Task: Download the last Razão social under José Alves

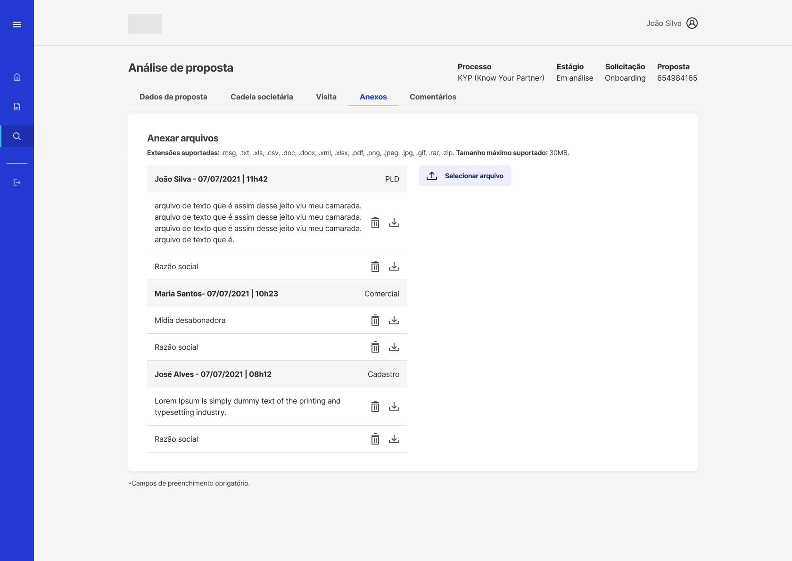Action: [x=394, y=439]
